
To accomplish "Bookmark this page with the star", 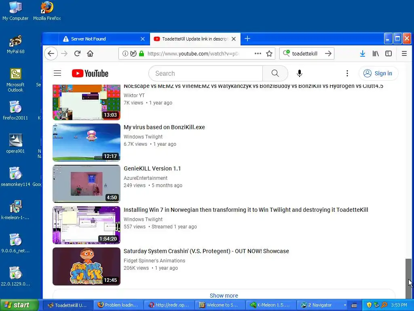I will [x=269, y=54].
